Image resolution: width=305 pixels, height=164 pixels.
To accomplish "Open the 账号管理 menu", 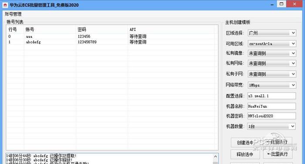I will (13, 14).
